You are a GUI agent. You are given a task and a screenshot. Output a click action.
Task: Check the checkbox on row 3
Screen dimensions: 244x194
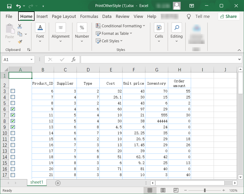(13, 91)
